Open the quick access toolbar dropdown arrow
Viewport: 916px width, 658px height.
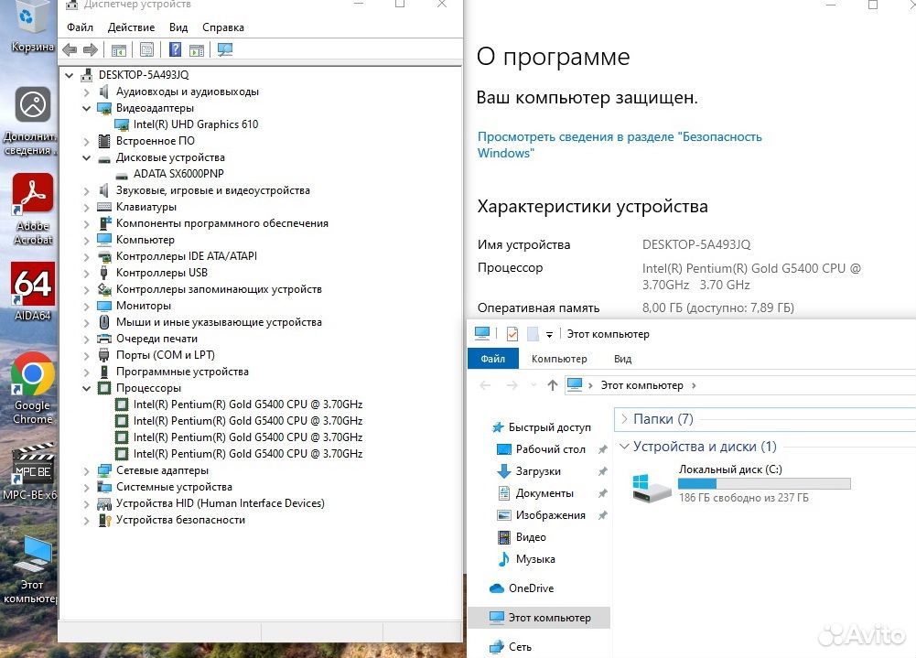tap(549, 334)
